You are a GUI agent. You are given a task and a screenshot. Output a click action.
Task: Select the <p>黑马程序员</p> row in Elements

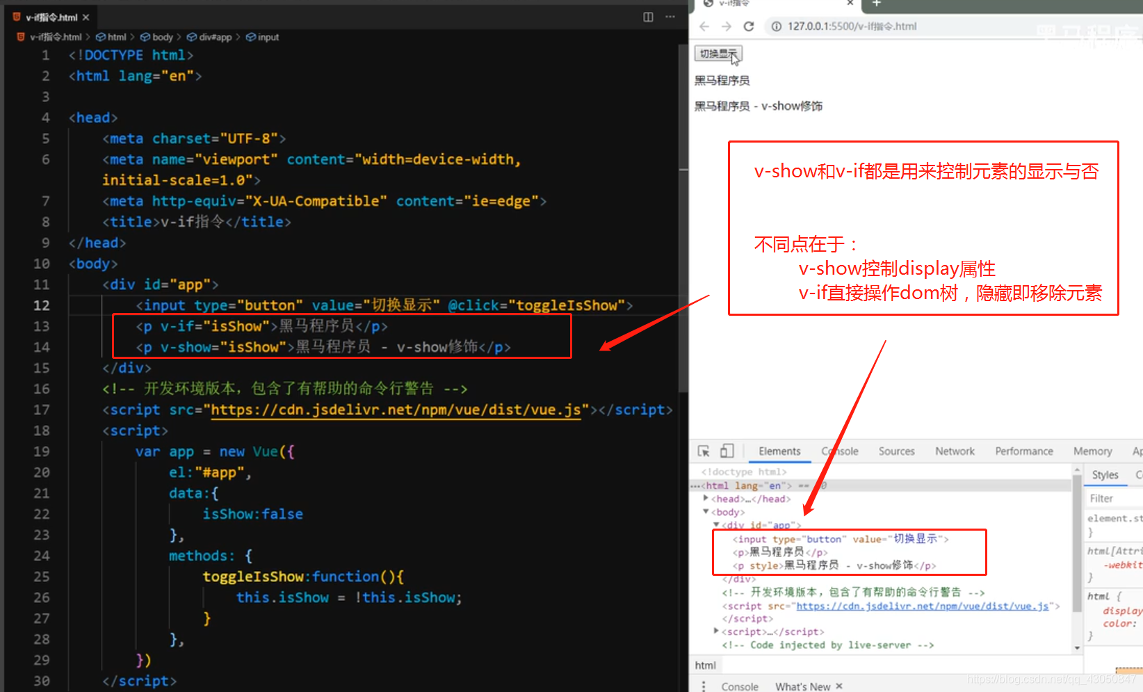779,552
